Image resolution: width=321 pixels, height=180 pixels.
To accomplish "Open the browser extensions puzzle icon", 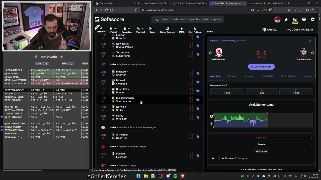I will pos(294,10).
